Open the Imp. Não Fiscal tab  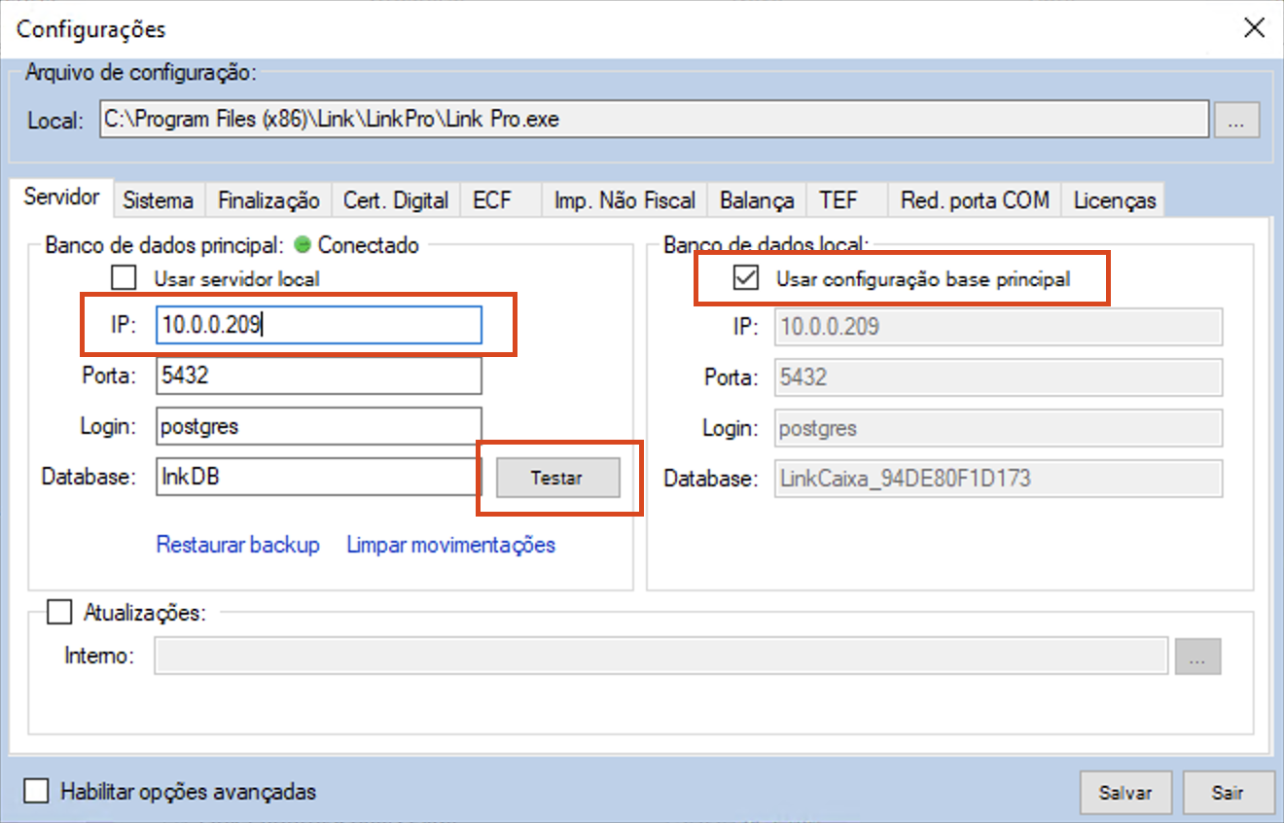(x=624, y=200)
